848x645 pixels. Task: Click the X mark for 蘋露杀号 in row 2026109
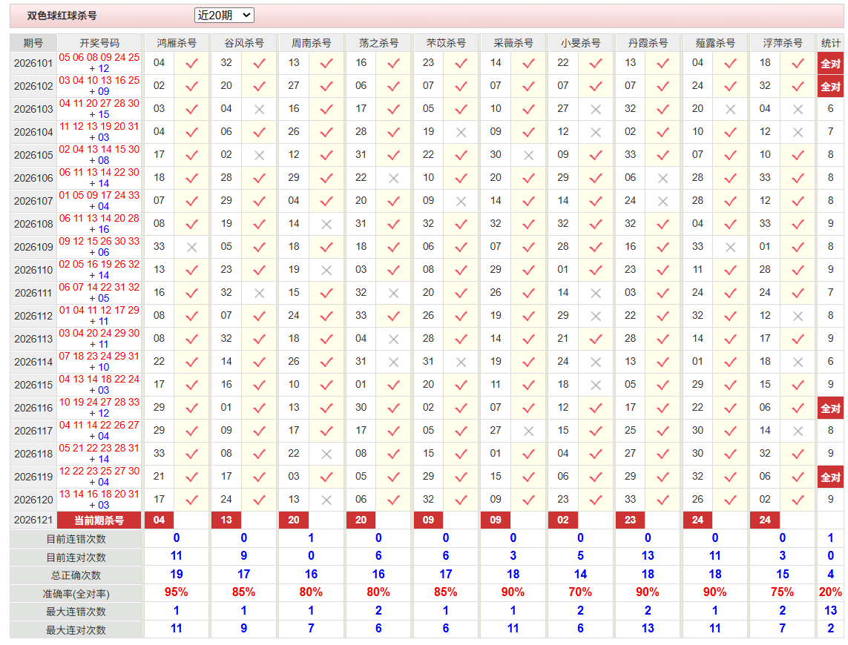[x=730, y=248]
